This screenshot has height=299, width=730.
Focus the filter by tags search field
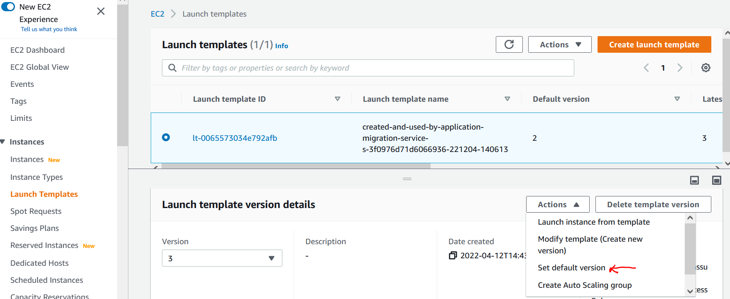(x=368, y=68)
